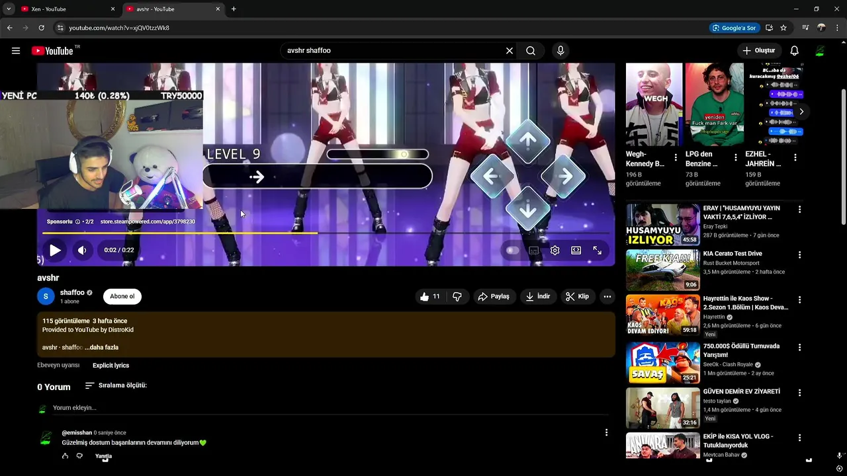Open the YouTube guide hamburger menu

click(16, 51)
